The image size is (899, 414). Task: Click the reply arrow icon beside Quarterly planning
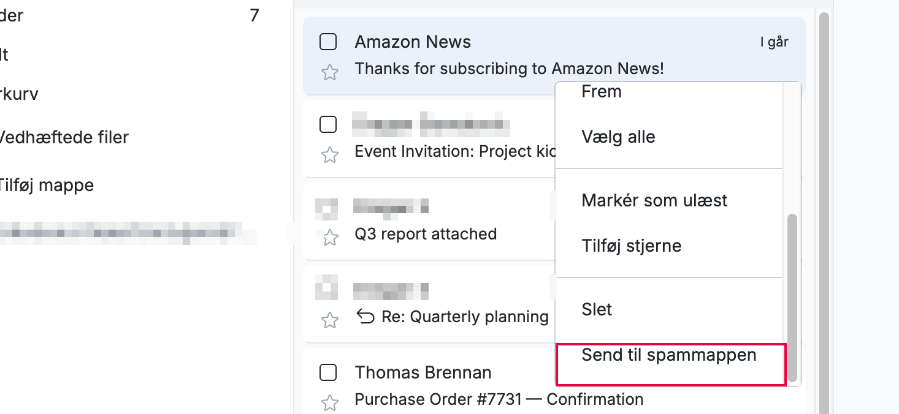(365, 317)
